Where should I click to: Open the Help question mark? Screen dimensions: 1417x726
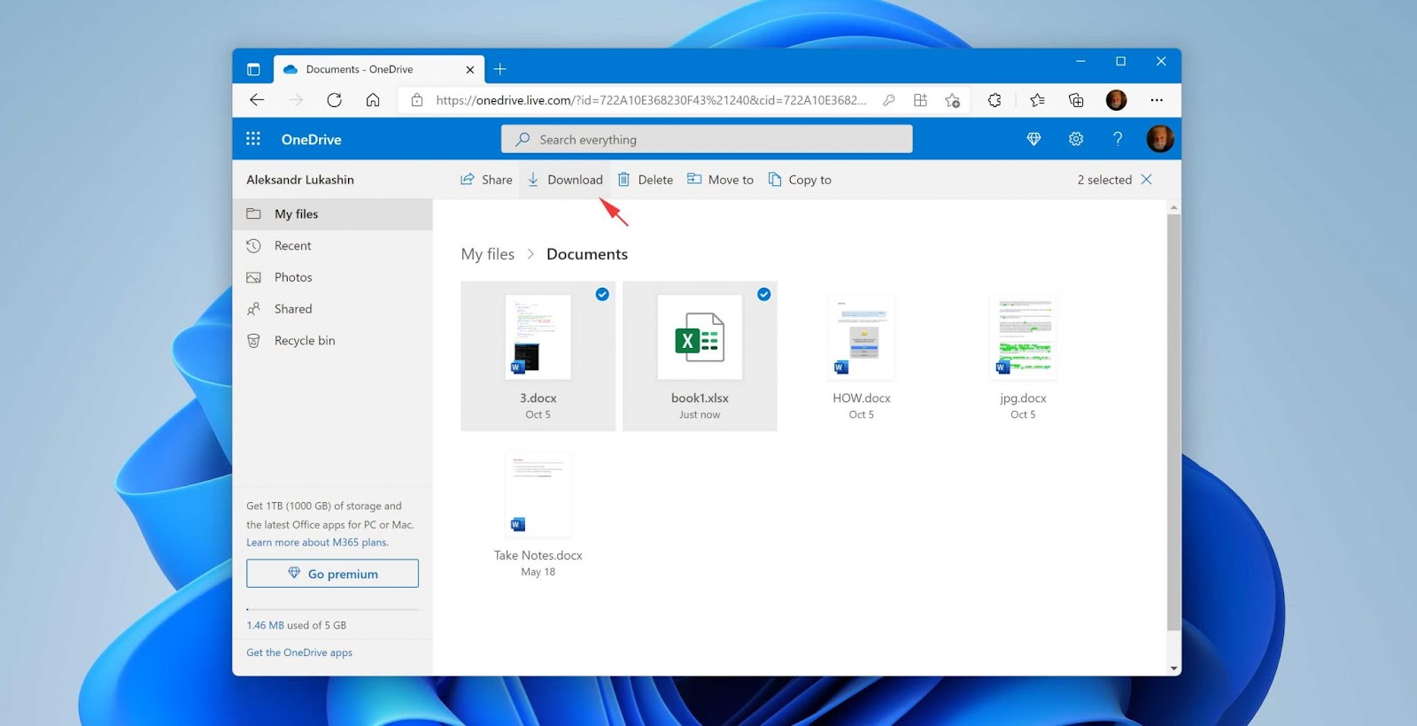[x=1118, y=139]
